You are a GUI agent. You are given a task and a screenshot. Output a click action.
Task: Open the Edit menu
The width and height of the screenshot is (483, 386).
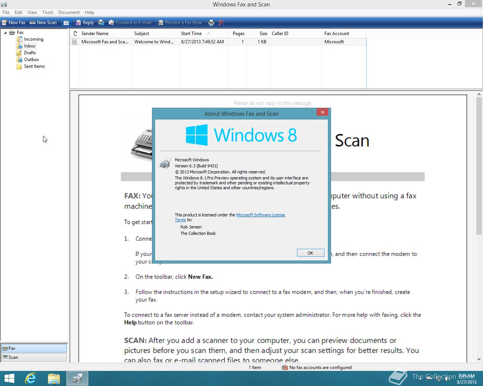tap(18, 12)
